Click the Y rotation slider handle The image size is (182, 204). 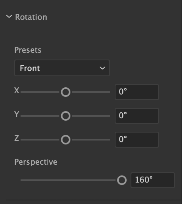point(66,116)
